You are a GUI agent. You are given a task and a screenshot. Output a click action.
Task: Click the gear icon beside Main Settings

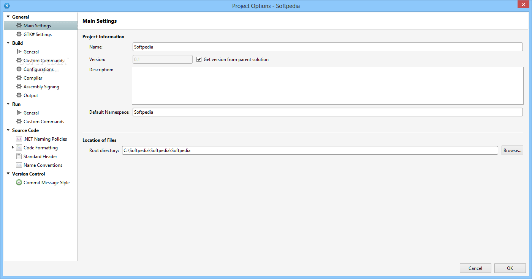[x=19, y=25]
